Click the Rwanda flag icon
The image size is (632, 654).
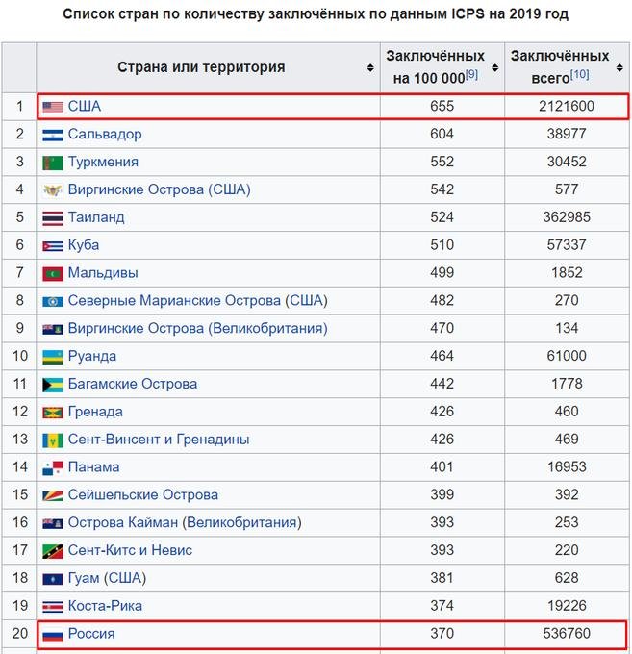(x=53, y=357)
